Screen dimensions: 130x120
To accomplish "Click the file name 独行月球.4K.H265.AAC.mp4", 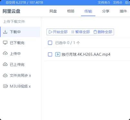I will (x=86, y=54).
